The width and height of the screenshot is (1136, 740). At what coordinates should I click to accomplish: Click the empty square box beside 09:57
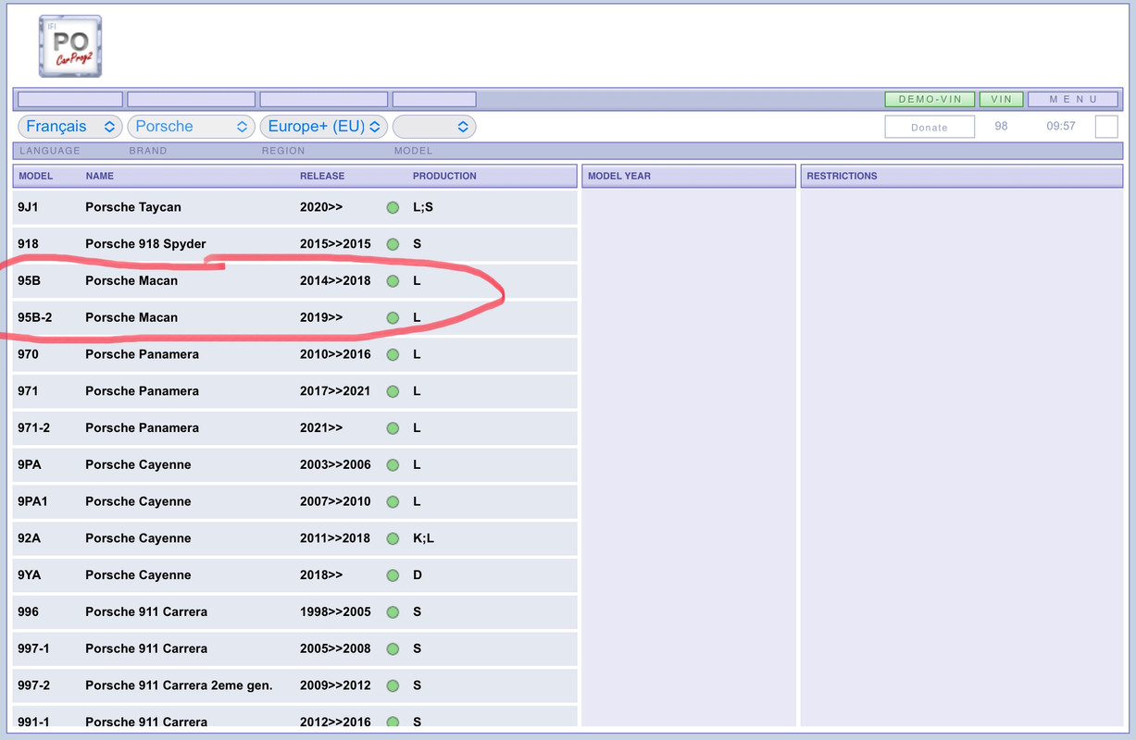coord(1106,127)
